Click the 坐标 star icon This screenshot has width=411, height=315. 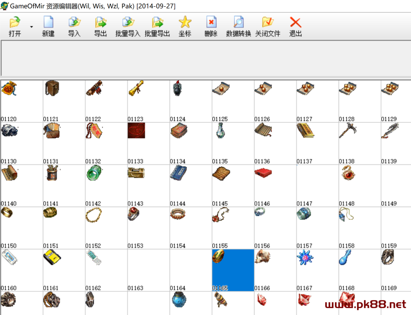click(x=185, y=23)
